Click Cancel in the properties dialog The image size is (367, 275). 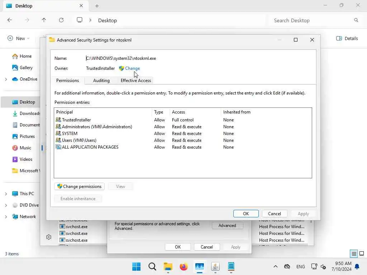pos(206,247)
